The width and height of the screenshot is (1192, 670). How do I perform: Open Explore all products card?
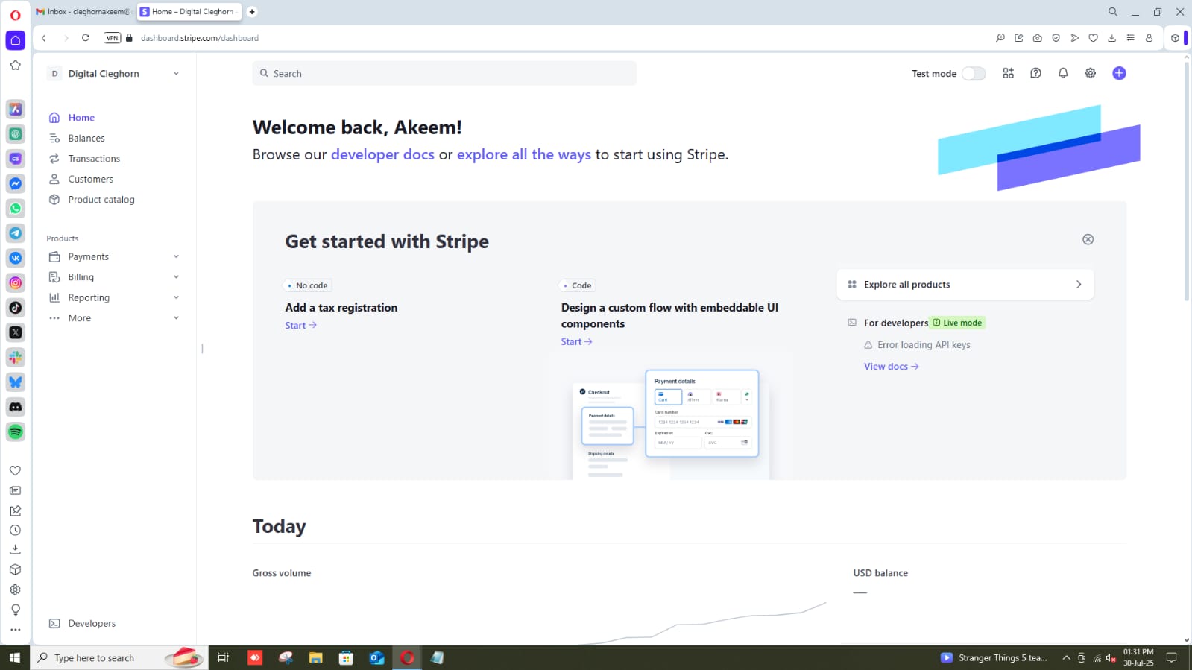[965, 285]
